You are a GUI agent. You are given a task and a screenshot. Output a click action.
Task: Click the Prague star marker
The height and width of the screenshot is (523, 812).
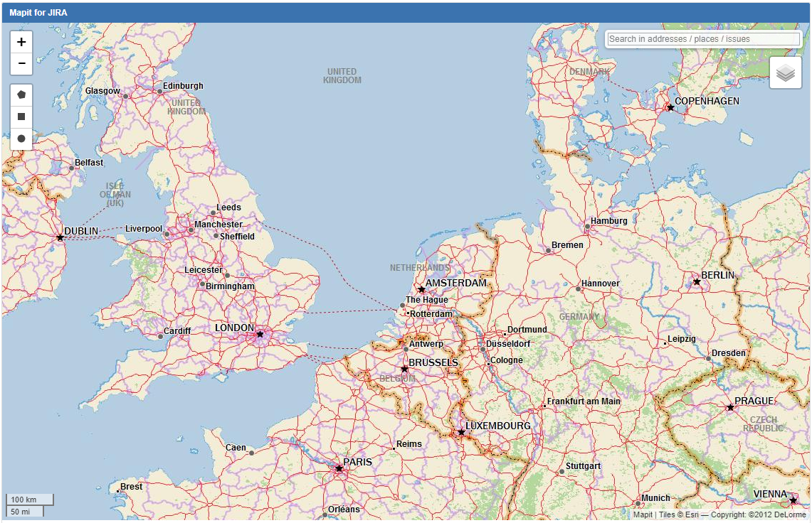point(730,407)
